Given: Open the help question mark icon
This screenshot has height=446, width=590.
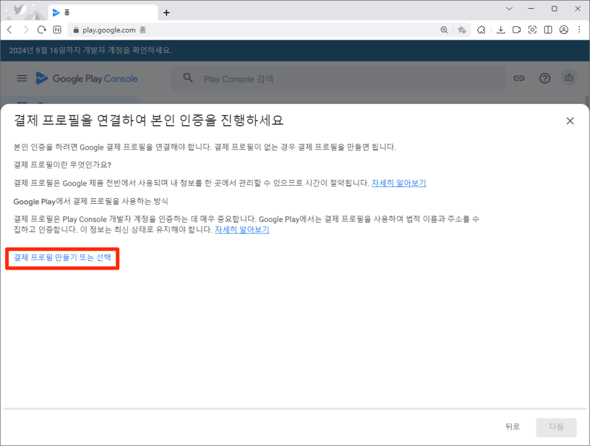Looking at the screenshot, I should (545, 78).
